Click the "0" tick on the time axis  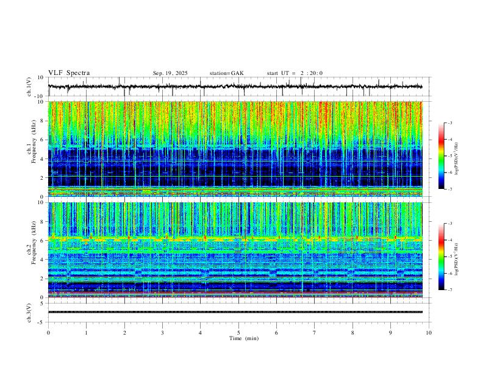48,333
